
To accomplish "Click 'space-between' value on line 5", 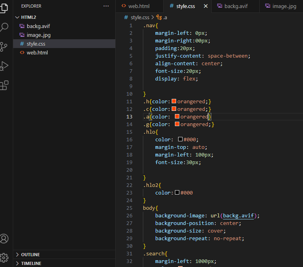I will pyautogui.click(x=228, y=56).
